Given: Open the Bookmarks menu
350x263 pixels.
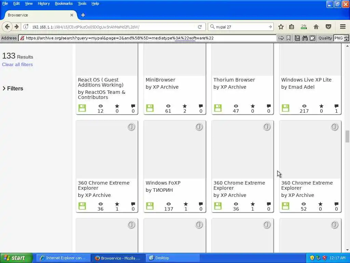Looking at the screenshot, I should pyautogui.click(x=64, y=3).
